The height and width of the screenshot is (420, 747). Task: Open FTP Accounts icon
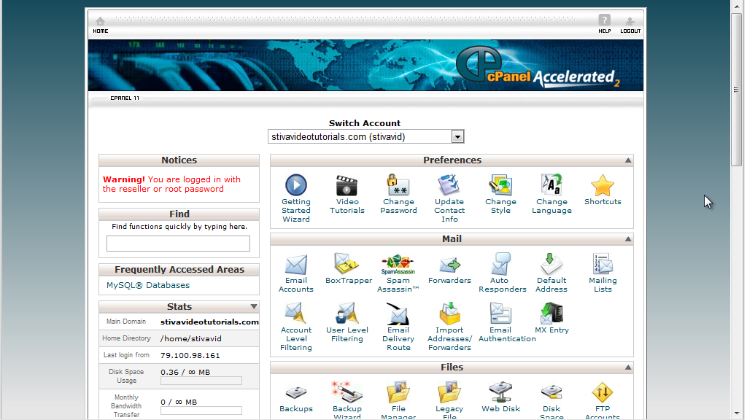[x=602, y=392]
